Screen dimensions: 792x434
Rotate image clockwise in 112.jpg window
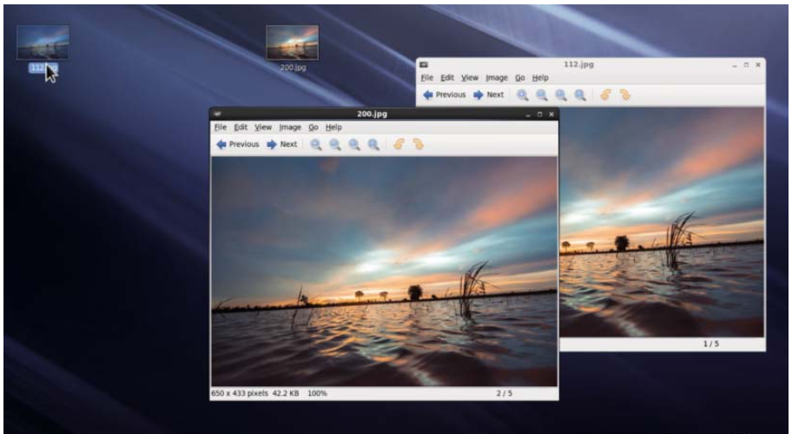tap(624, 95)
